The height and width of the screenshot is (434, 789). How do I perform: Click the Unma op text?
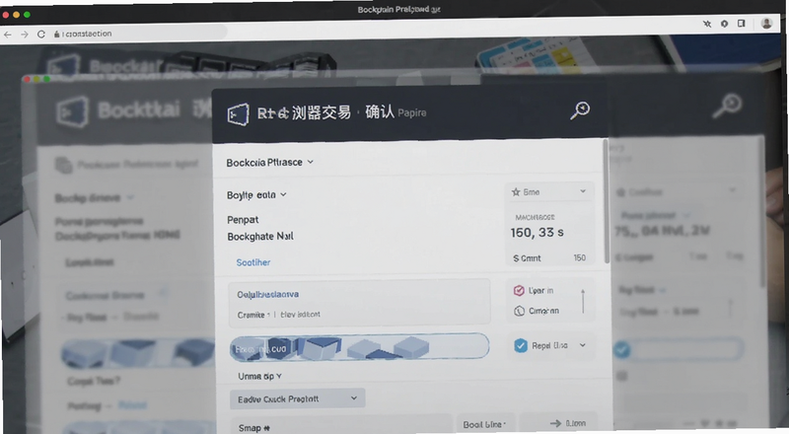coord(259,376)
